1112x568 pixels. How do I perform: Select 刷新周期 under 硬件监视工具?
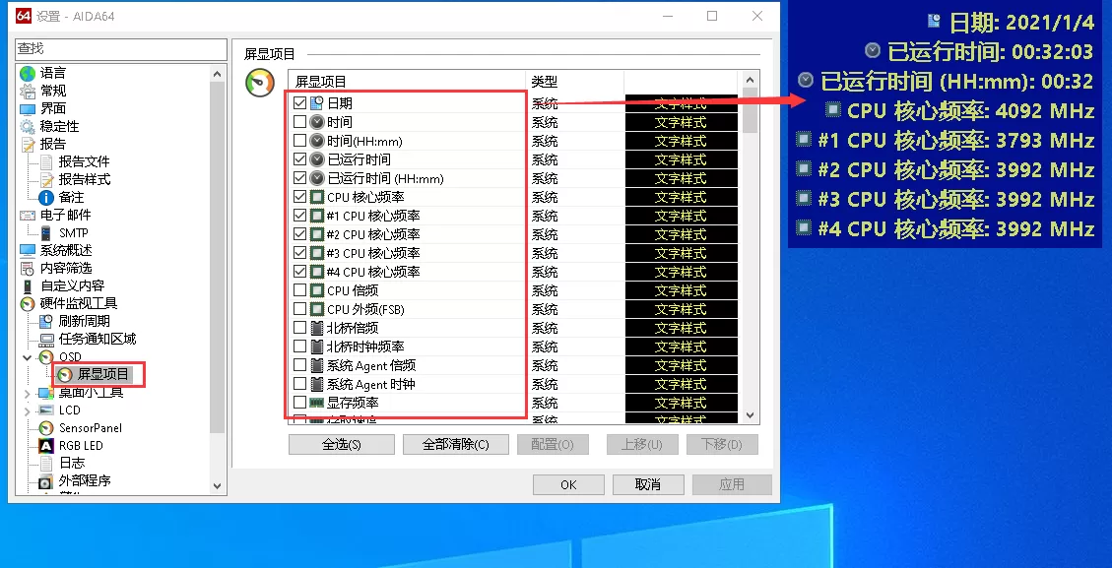click(84, 321)
